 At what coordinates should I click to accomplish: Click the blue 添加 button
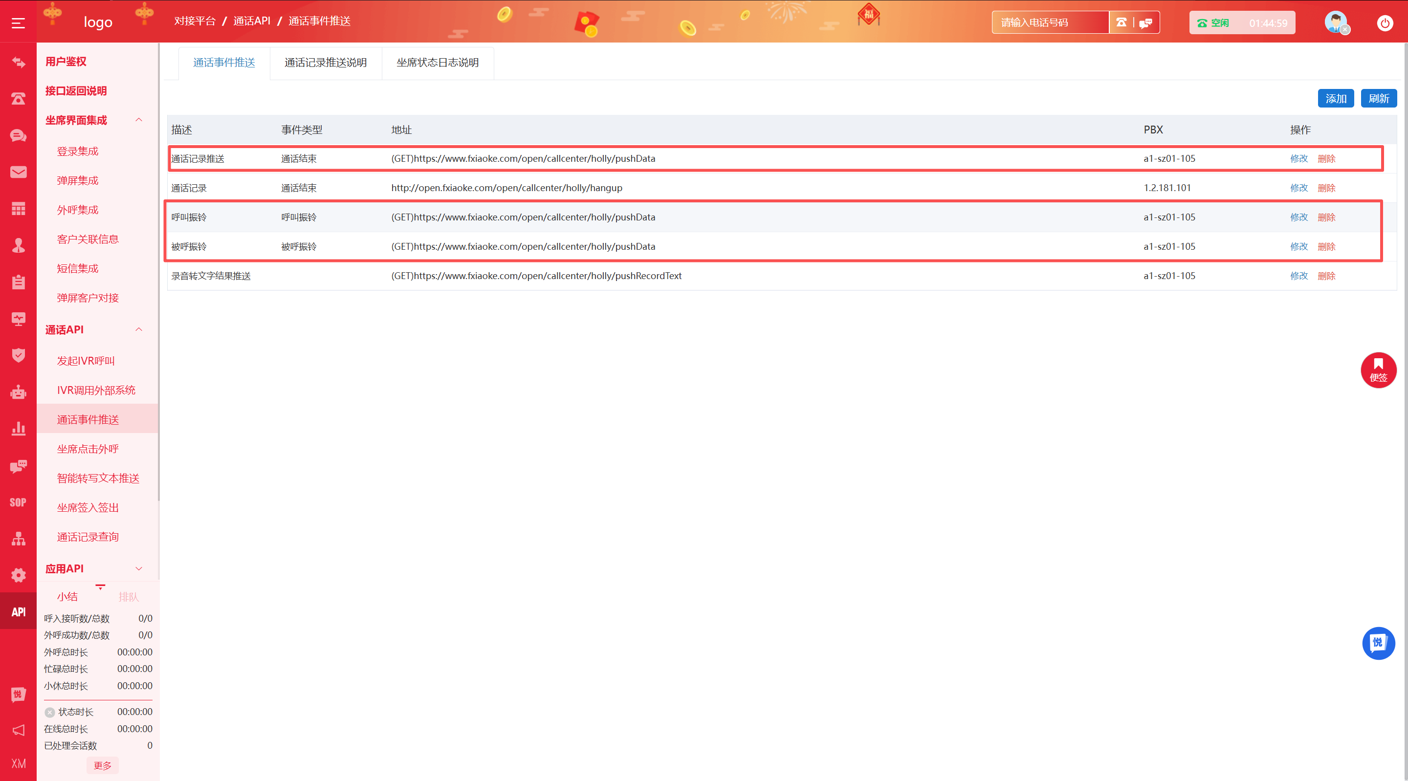click(x=1335, y=98)
